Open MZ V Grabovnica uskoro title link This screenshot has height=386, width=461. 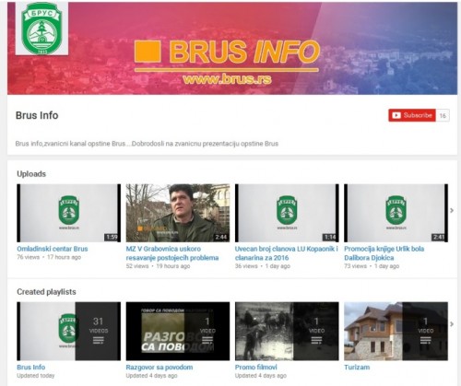172,253
